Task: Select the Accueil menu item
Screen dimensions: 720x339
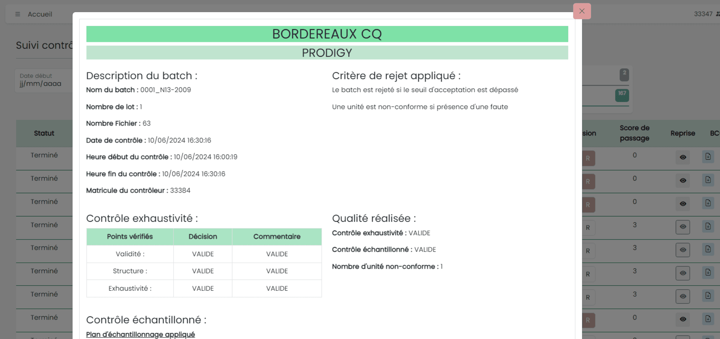Action: pos(39,14)
